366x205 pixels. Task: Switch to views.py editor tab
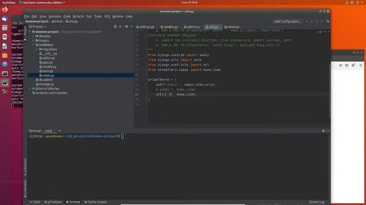[232, 27]
